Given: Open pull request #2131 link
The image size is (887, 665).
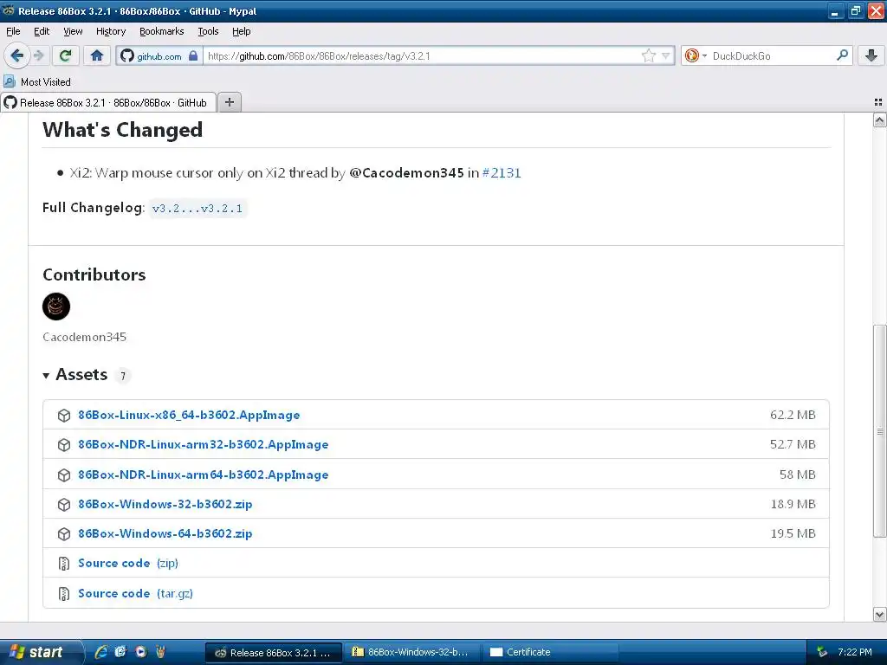Looking at the screenshot, I should pos(502,172).
